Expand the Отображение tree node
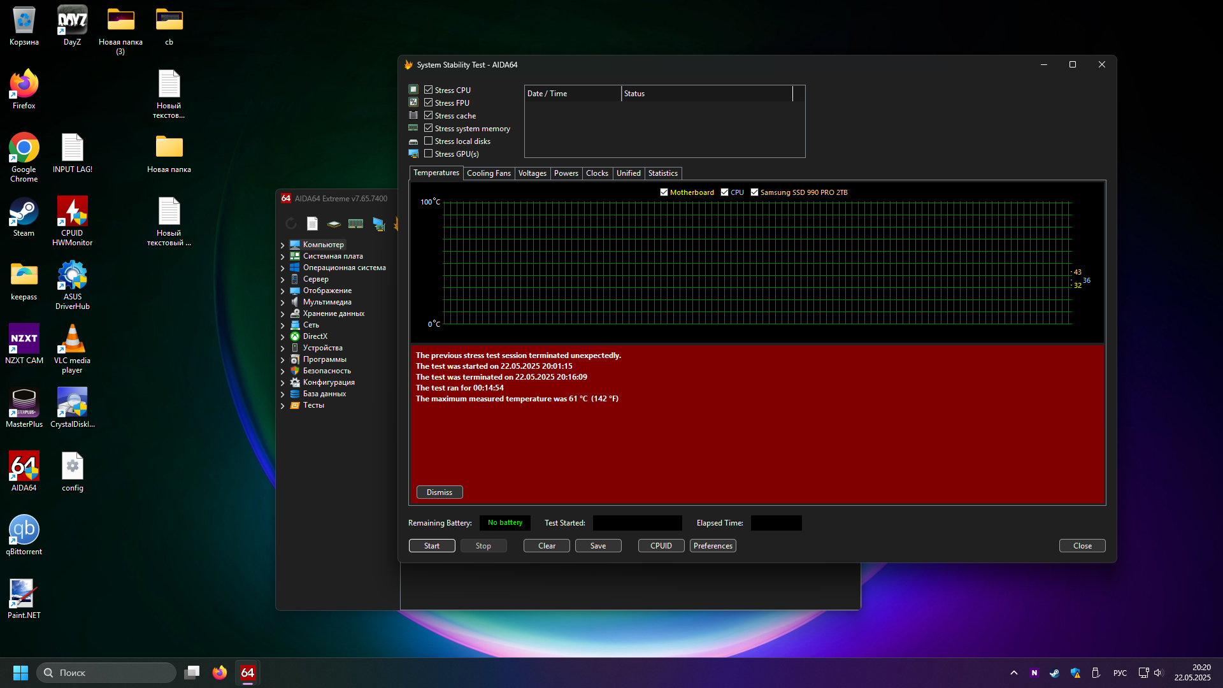 point(282,290)
